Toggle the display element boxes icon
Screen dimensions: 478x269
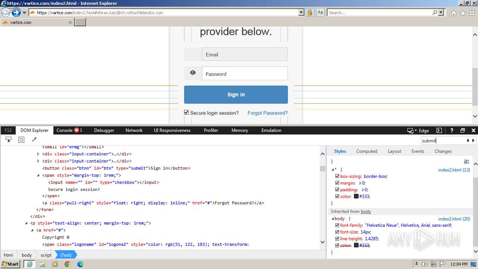click(21, 139)
